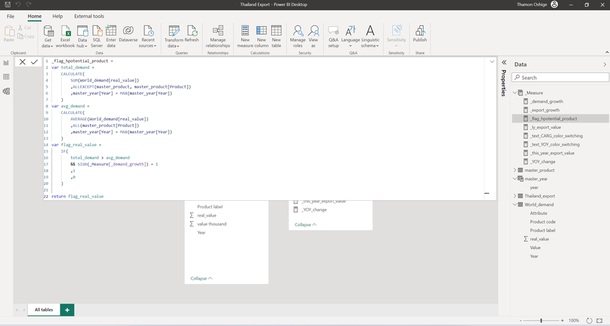Switch to Data view

(x=6, y=77)
